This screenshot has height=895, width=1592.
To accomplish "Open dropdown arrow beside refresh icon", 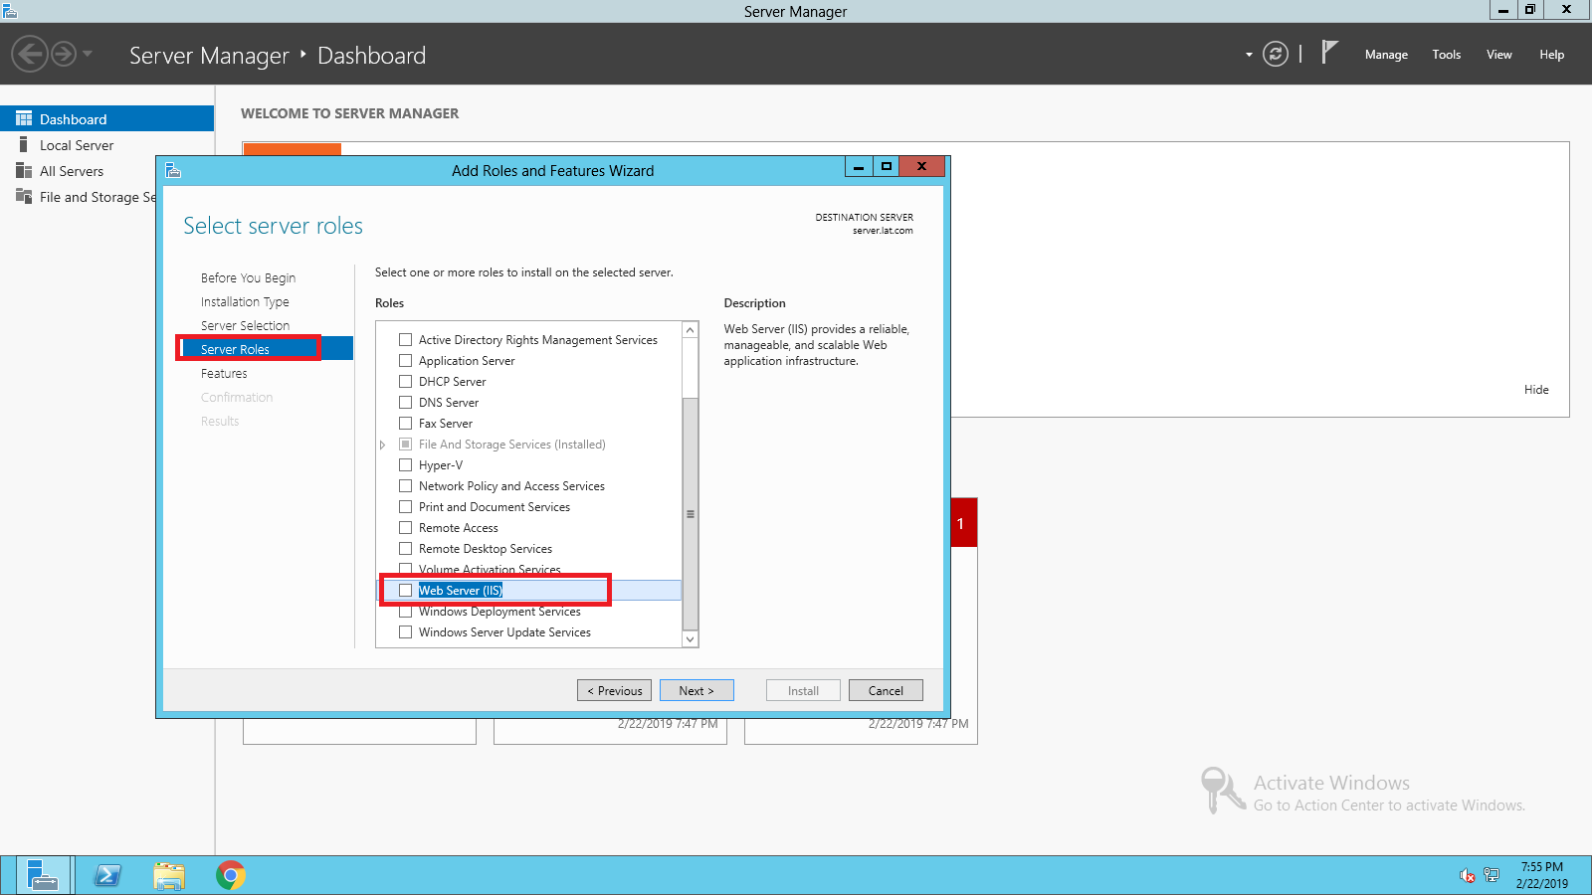I will coord(1249,55).
